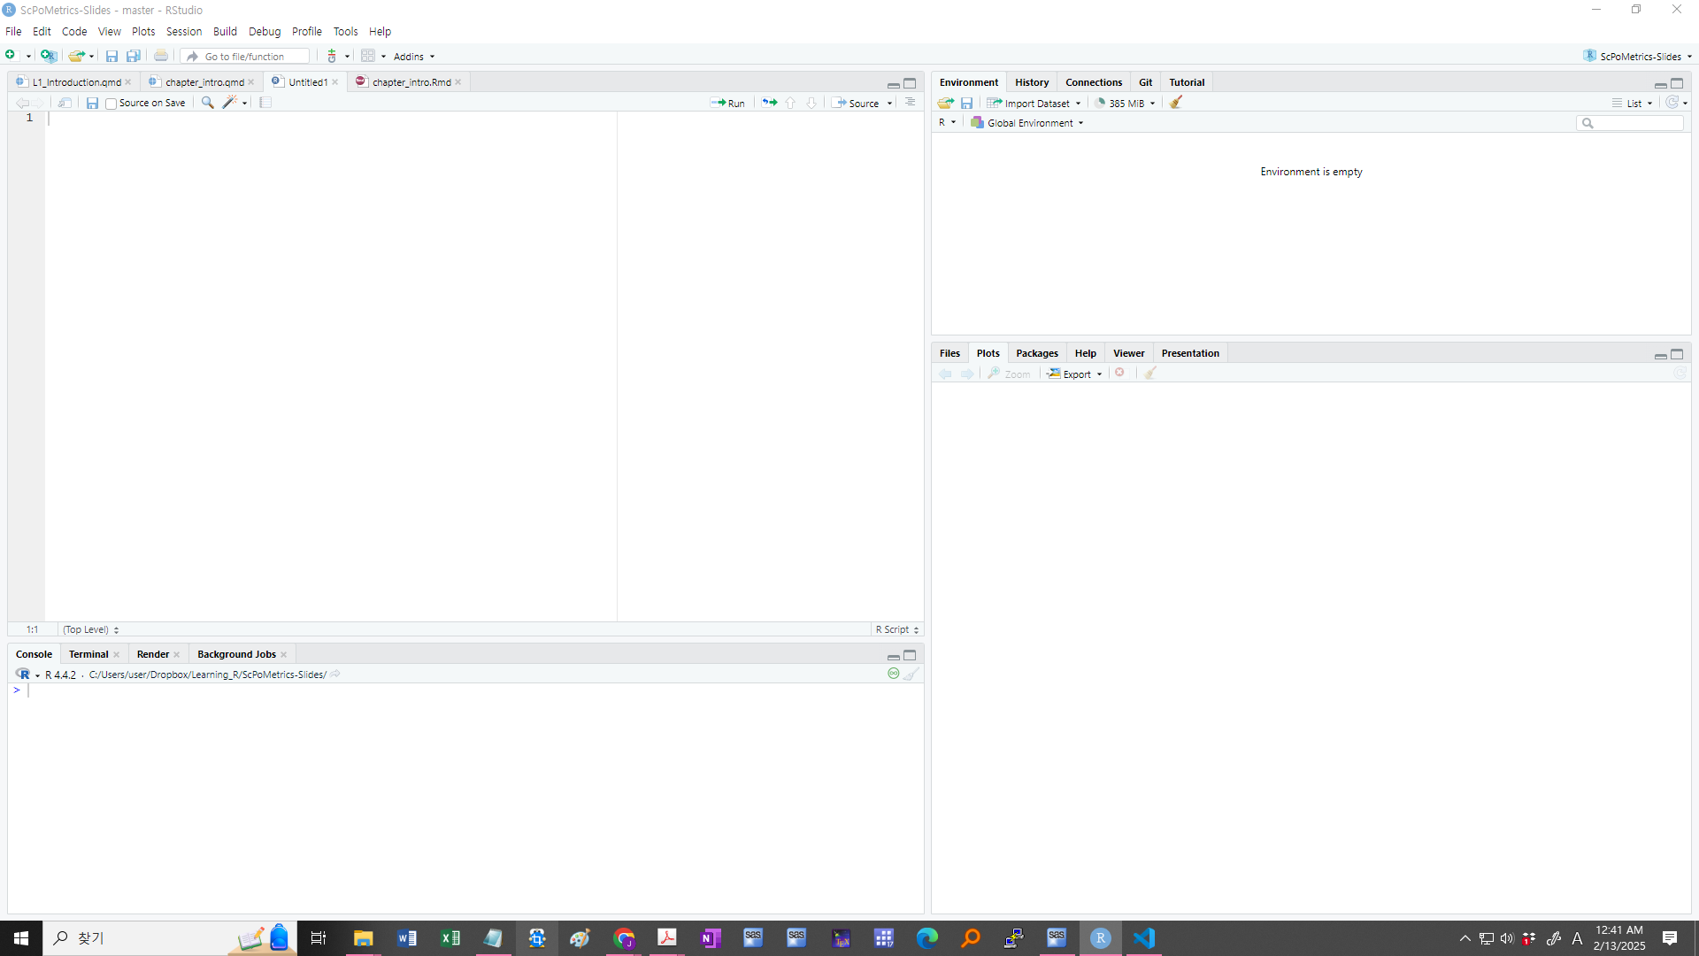1699x956 pixels.
Task: Click Show document outline icon
Action: point(910,103)
